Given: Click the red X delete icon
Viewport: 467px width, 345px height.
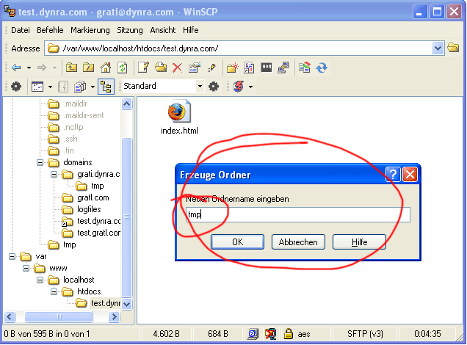Looking at the screenshot, I should tap(177, 68).
